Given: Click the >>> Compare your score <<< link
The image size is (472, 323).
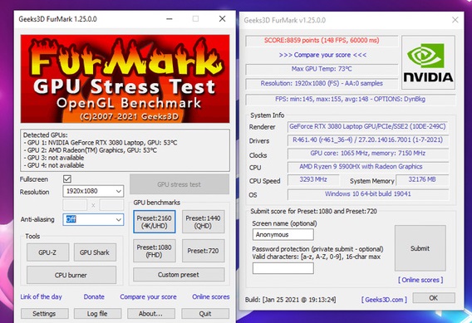Looking at the screenshot, I should pos(322,55).
